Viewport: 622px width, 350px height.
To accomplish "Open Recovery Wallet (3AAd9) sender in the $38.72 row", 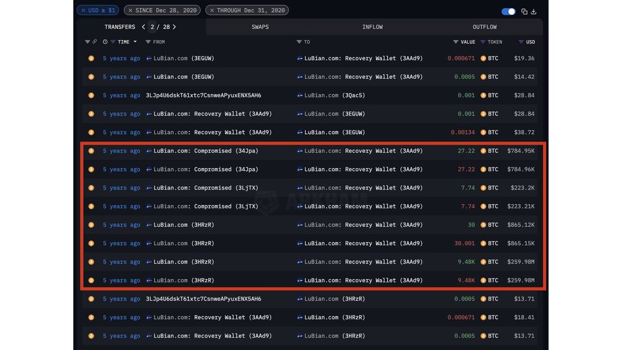I will pos(212,133).
